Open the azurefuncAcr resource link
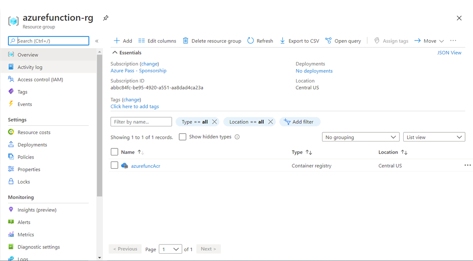 (146, 166)
